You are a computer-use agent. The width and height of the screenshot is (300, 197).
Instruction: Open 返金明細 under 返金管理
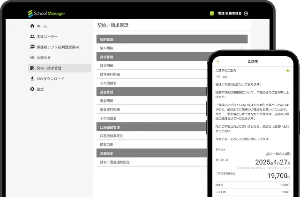coord(106,101)
